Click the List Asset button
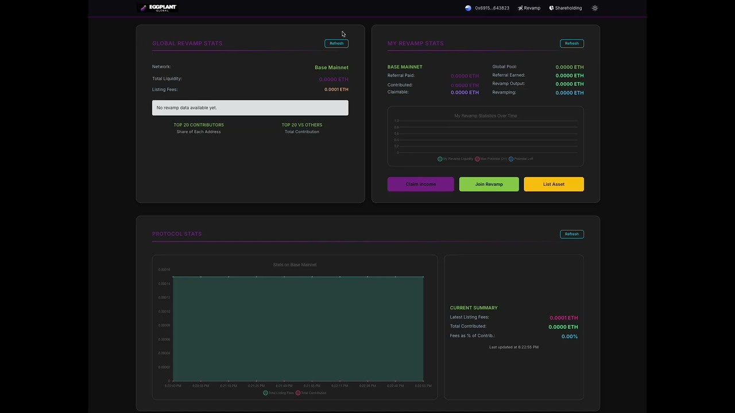735x413 pixels. click(x=554, y=184)
